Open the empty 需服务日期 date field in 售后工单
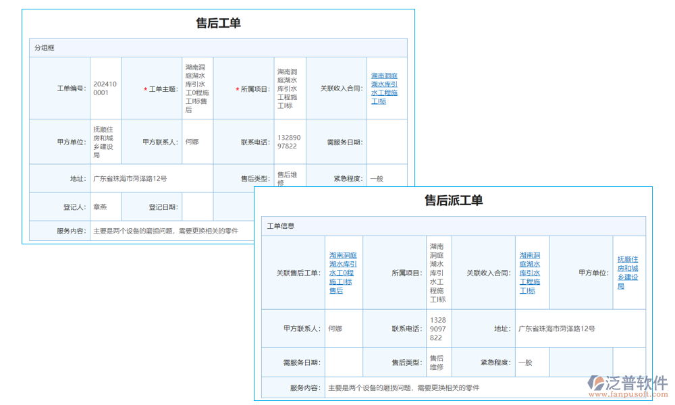Screen dimensions: 675x405 click(385, 141)
